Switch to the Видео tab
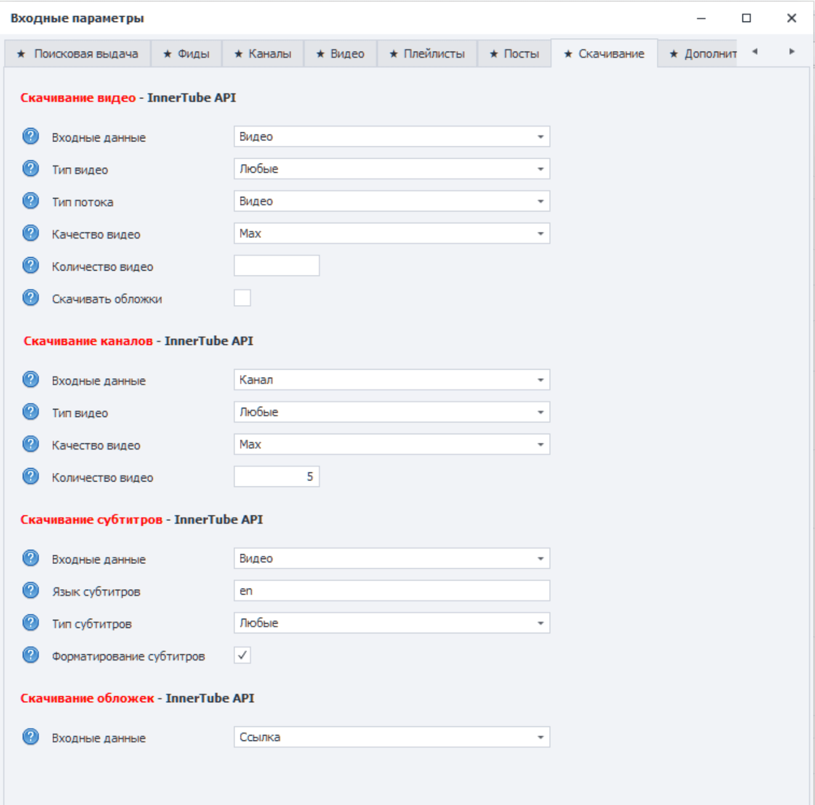815x805 pixels. coord(340,54)
